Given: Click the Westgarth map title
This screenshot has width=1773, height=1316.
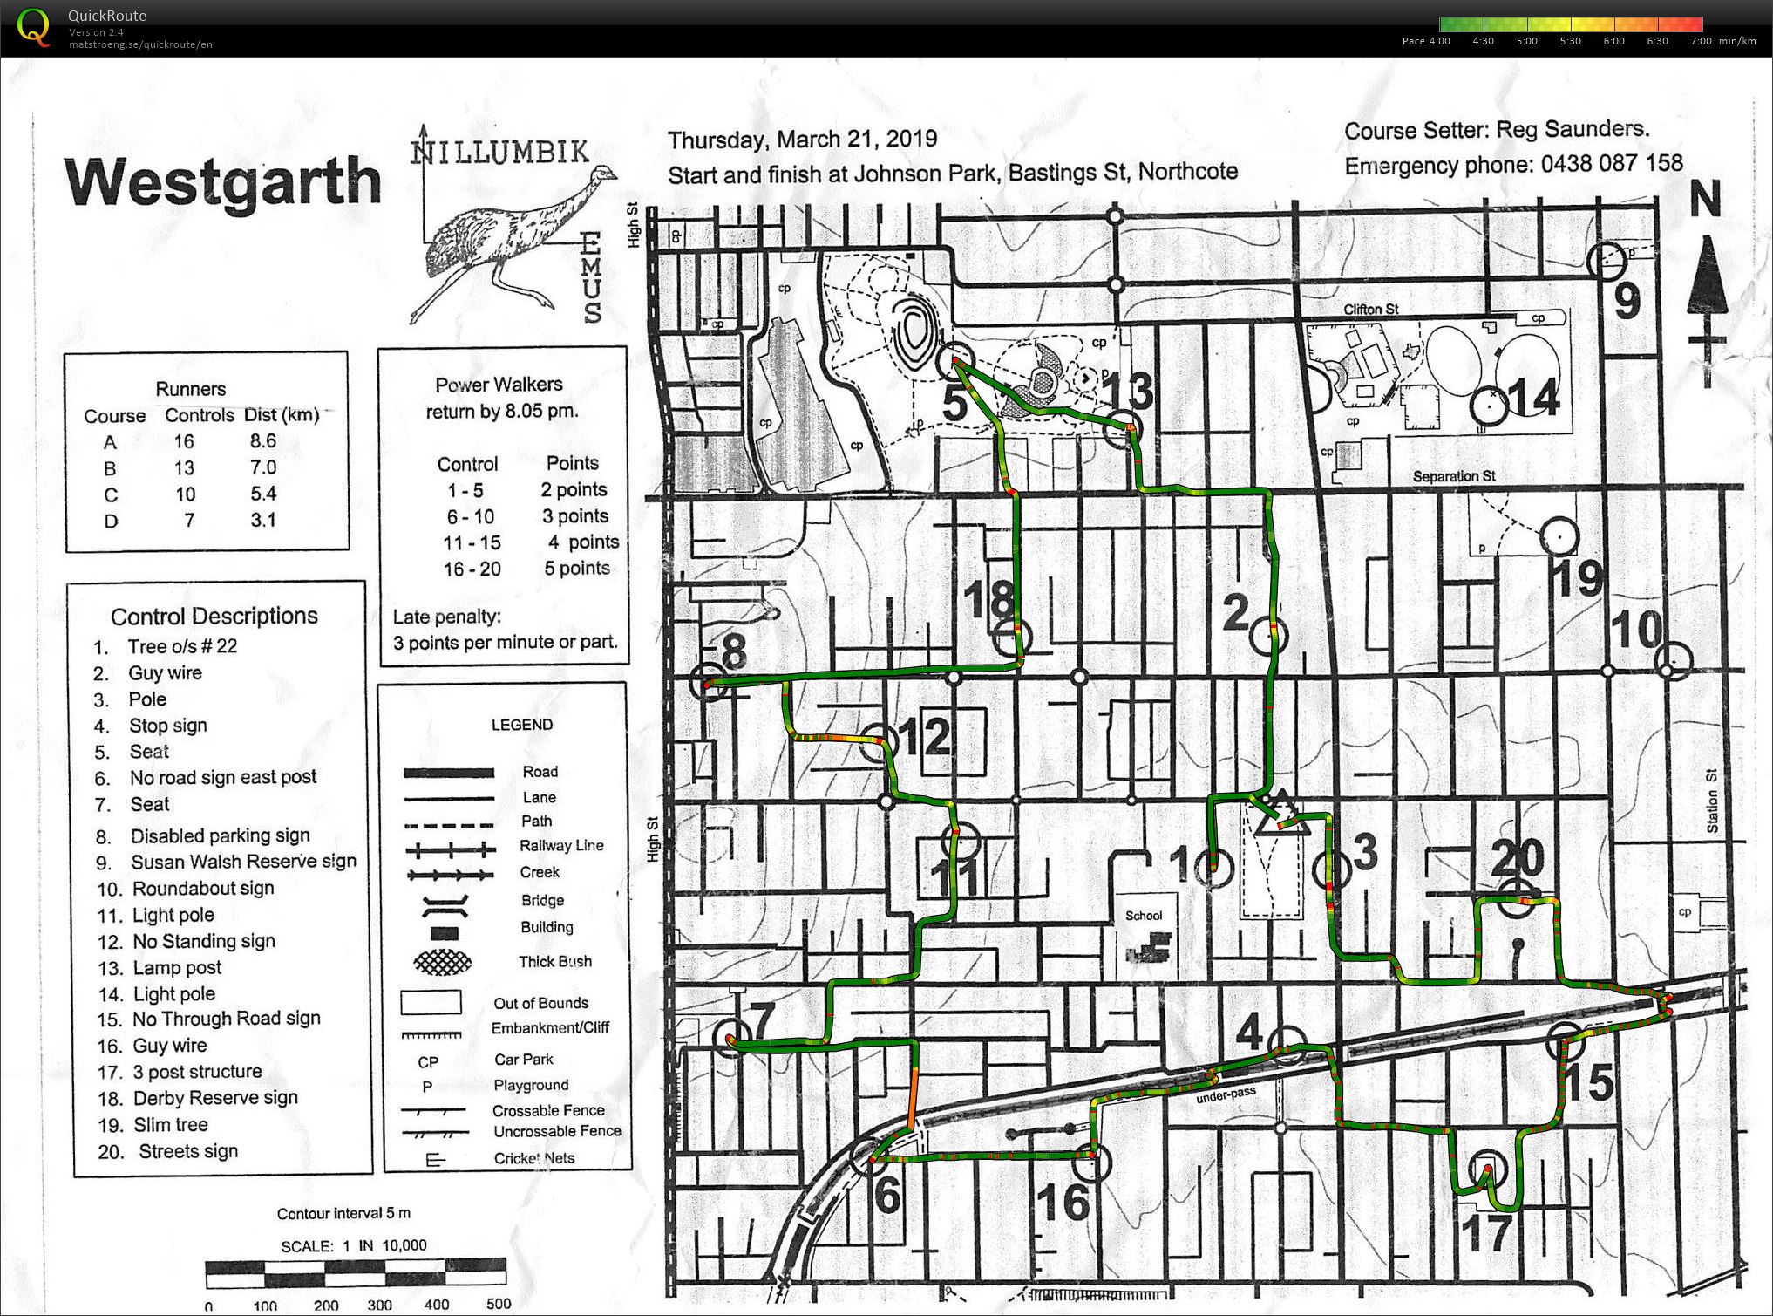Looking at the screenshot, I should pyautogui.click(x=223, y=182).
